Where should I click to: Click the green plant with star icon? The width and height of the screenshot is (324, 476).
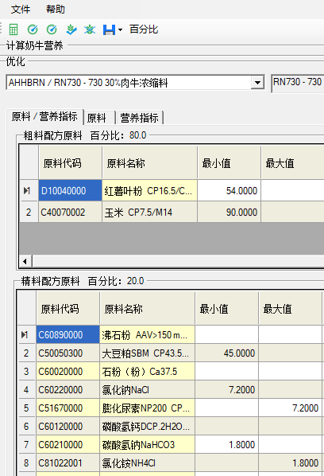tap(90, 29)
